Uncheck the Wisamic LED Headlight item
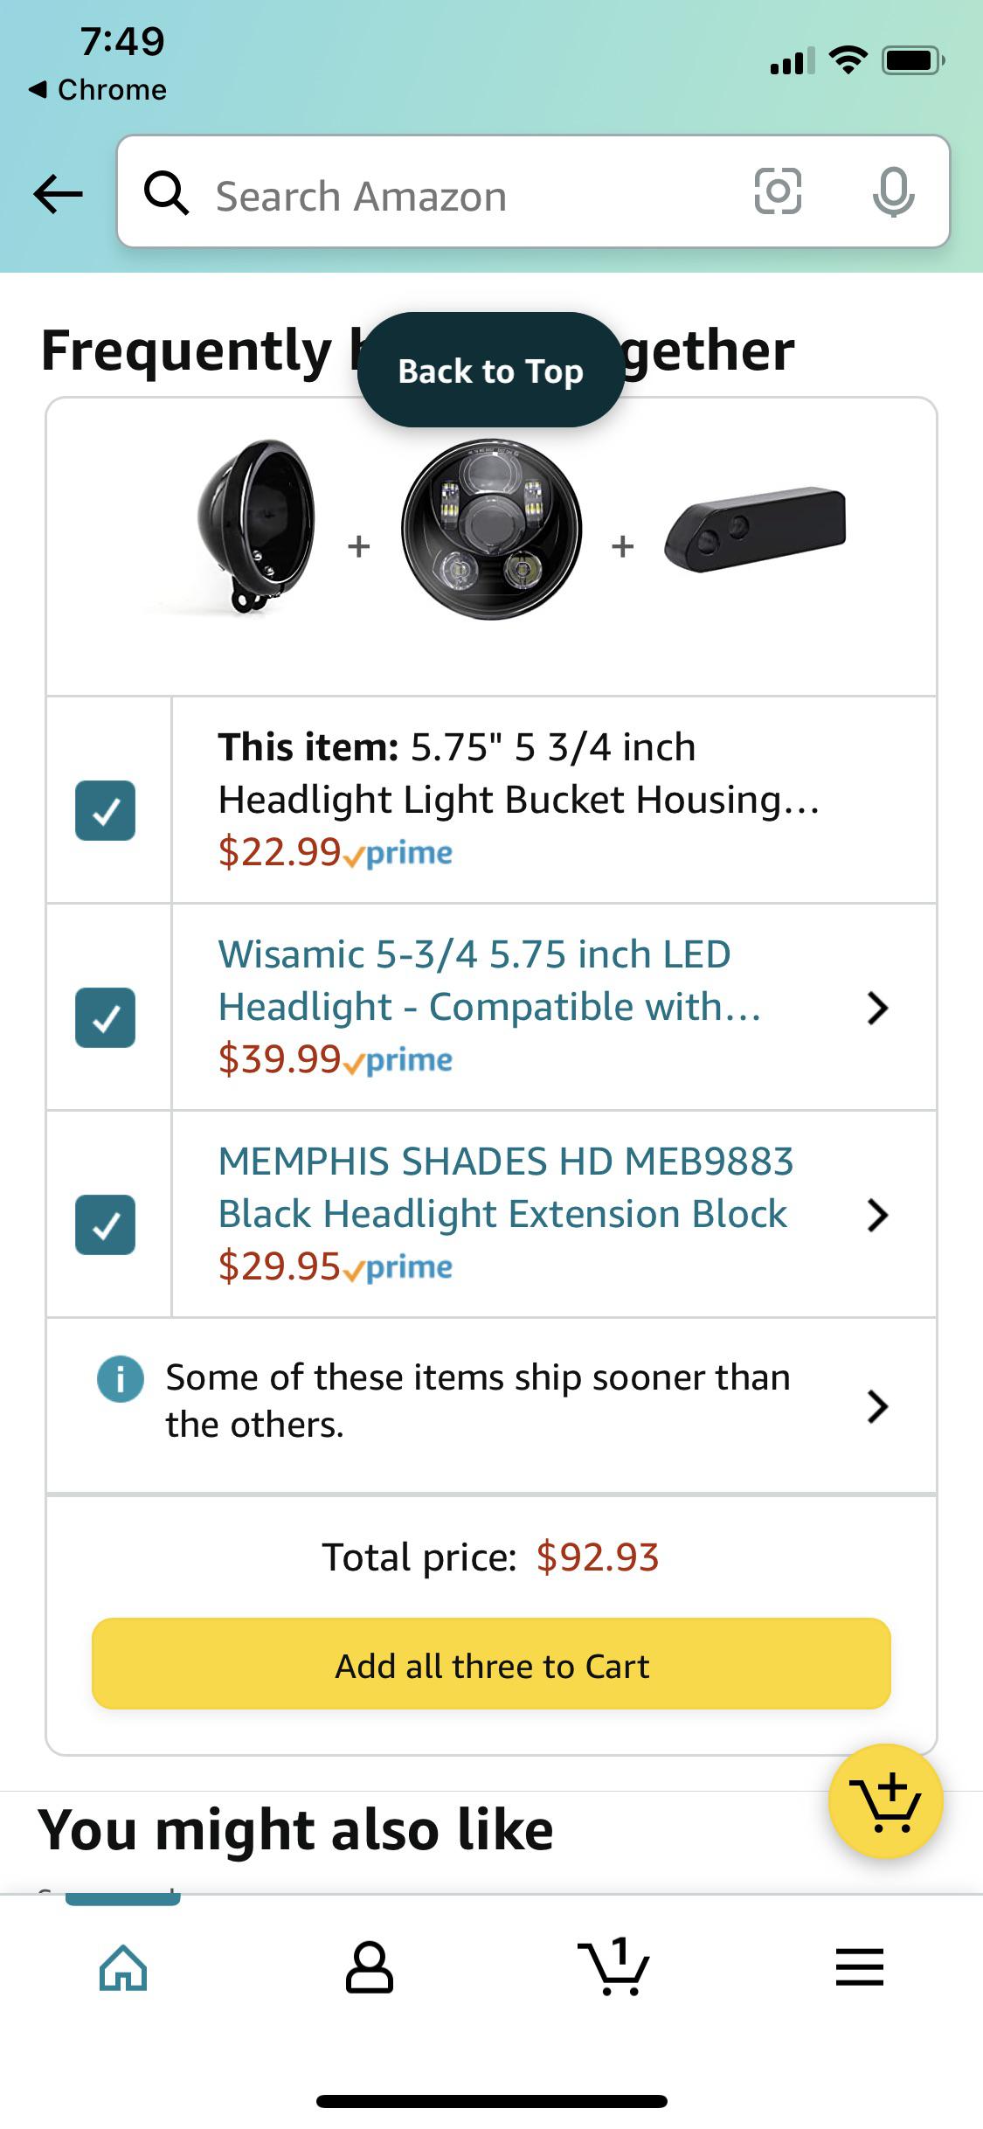This screenshot has height=2129, width=983. tap(107, 1017)
